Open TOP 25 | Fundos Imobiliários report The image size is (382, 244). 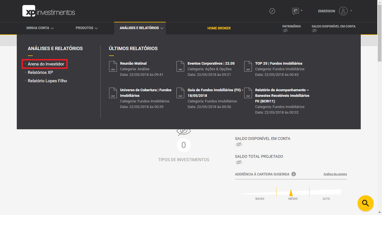[279, 64]
